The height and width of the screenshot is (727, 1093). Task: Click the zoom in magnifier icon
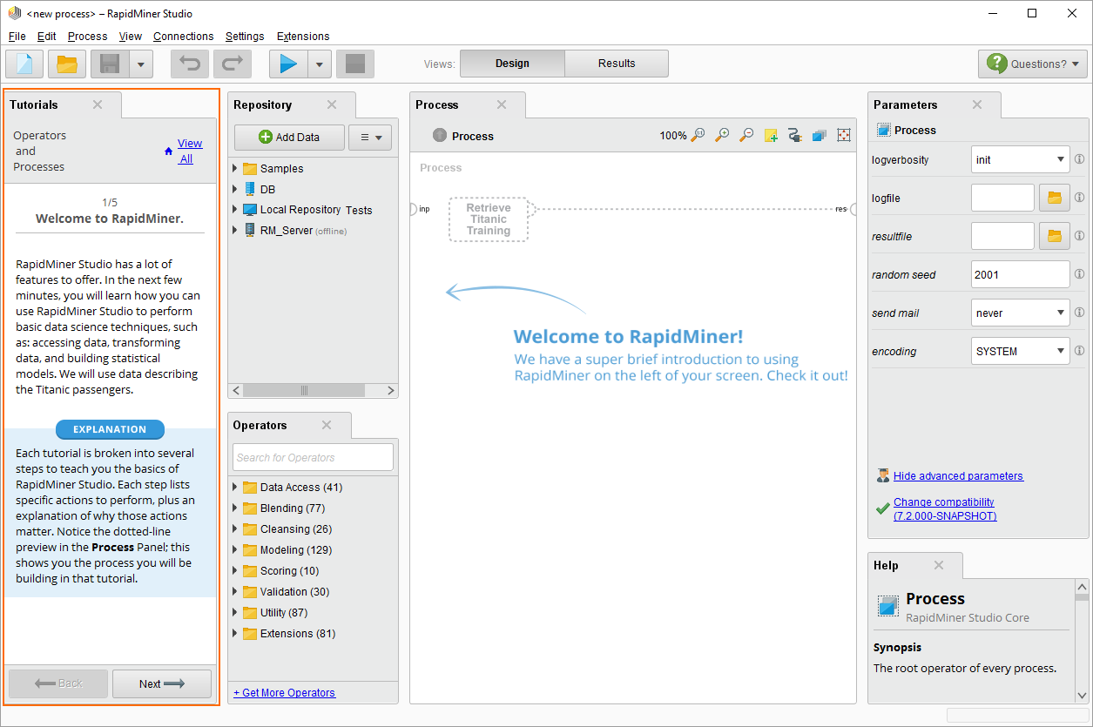coord(722,135)
